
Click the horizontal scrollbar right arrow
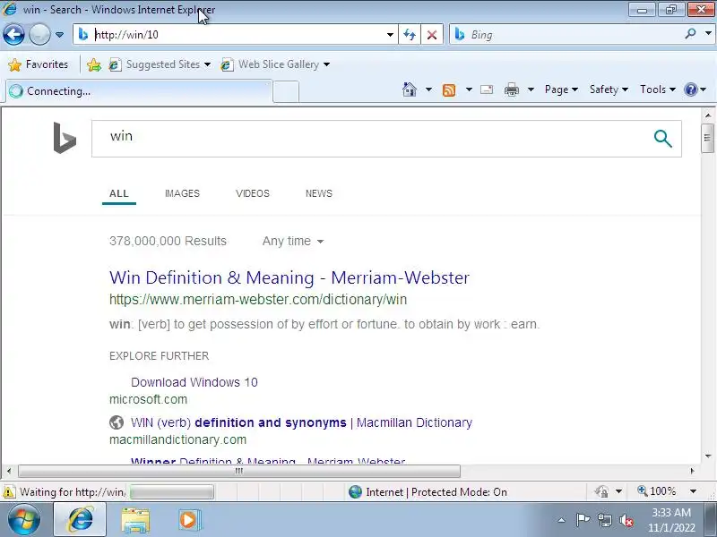(x=692, y=471)
